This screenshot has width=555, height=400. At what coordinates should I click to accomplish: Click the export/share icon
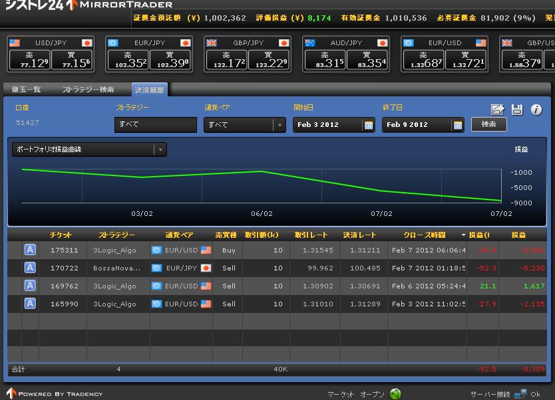pos(497,110)
